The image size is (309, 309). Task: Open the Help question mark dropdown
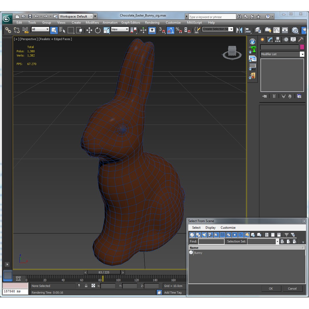[x=273, y=17]
